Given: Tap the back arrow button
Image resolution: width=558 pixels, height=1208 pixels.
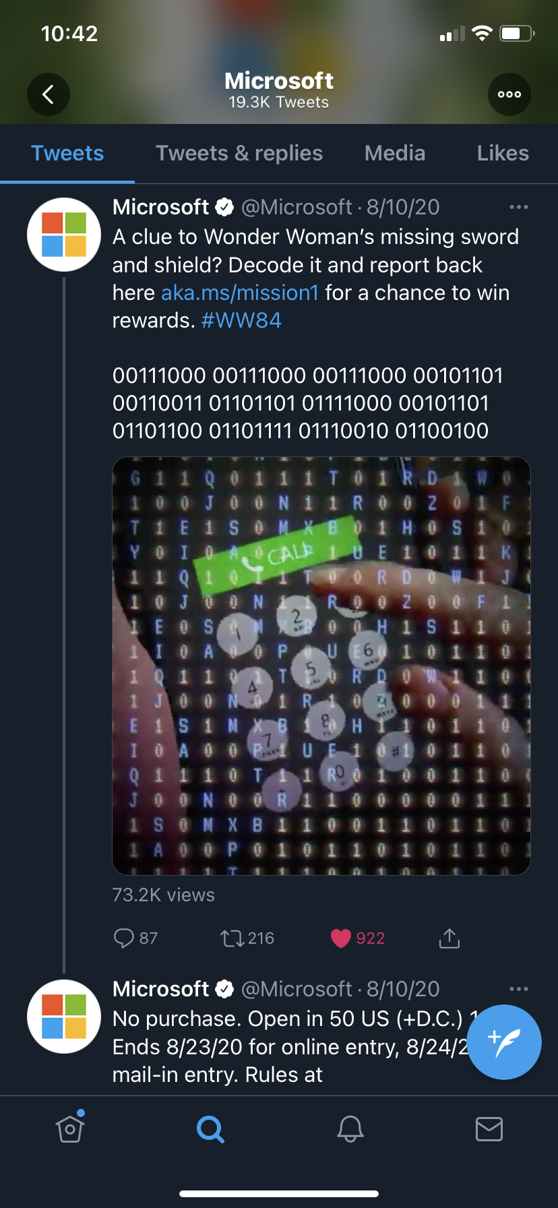Looking at the screenshot, I should click(49, 94).
